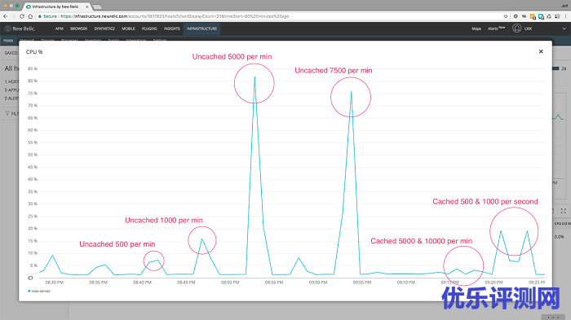Click the 08:55 PM axis label
This screenshot has height=320, width=571.
coord(274,283)
